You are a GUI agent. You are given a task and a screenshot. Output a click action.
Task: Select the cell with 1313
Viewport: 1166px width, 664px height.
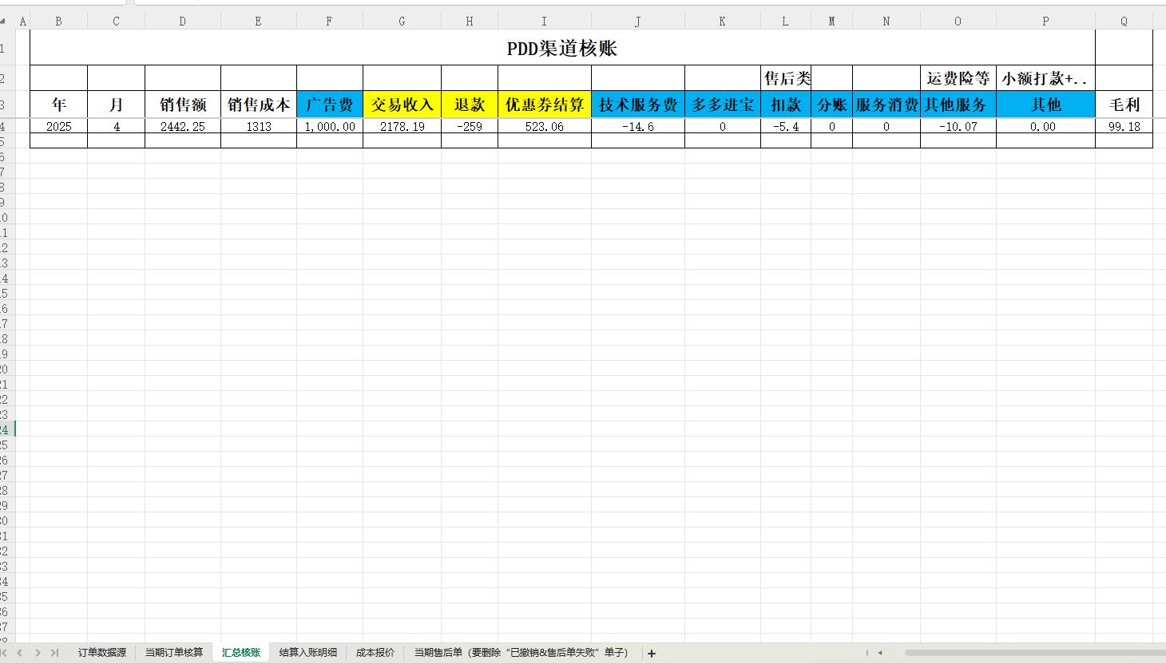[x=259, y=126]
